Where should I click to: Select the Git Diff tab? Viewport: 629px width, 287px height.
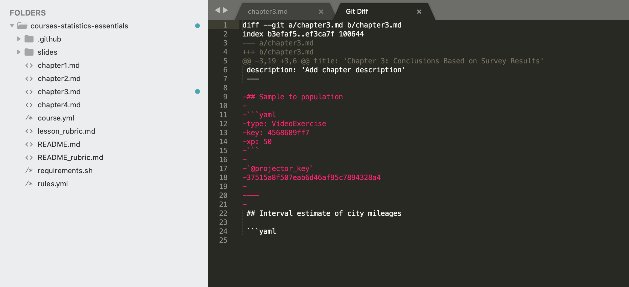click(x=356, y=11)
